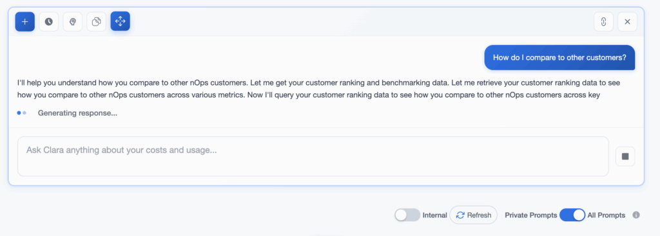This screenshot has width=660, height=236.
Task: Click the info icon beside All Prompts
Action: (636, 215)
